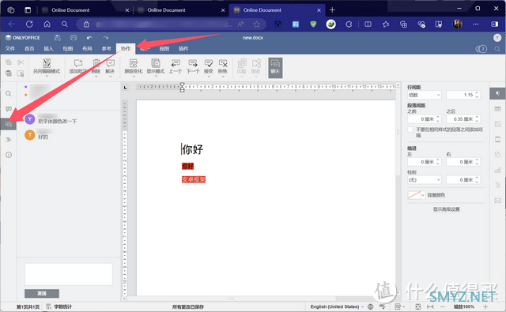Open line spacing type (倍数) dropdown
506x312 pixels.
[424, 95]
